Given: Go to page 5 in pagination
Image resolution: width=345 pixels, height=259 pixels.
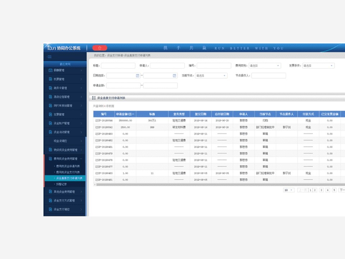Looking at the screenshot, I should click(x=334, y=190).
